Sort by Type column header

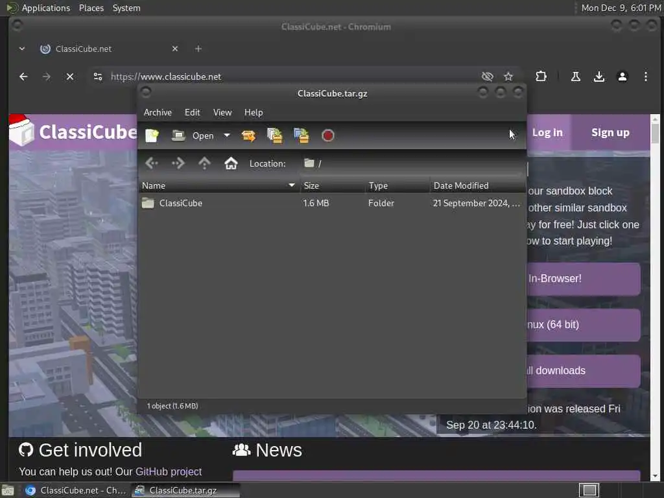pyautogui.click(x=397, y=185)
